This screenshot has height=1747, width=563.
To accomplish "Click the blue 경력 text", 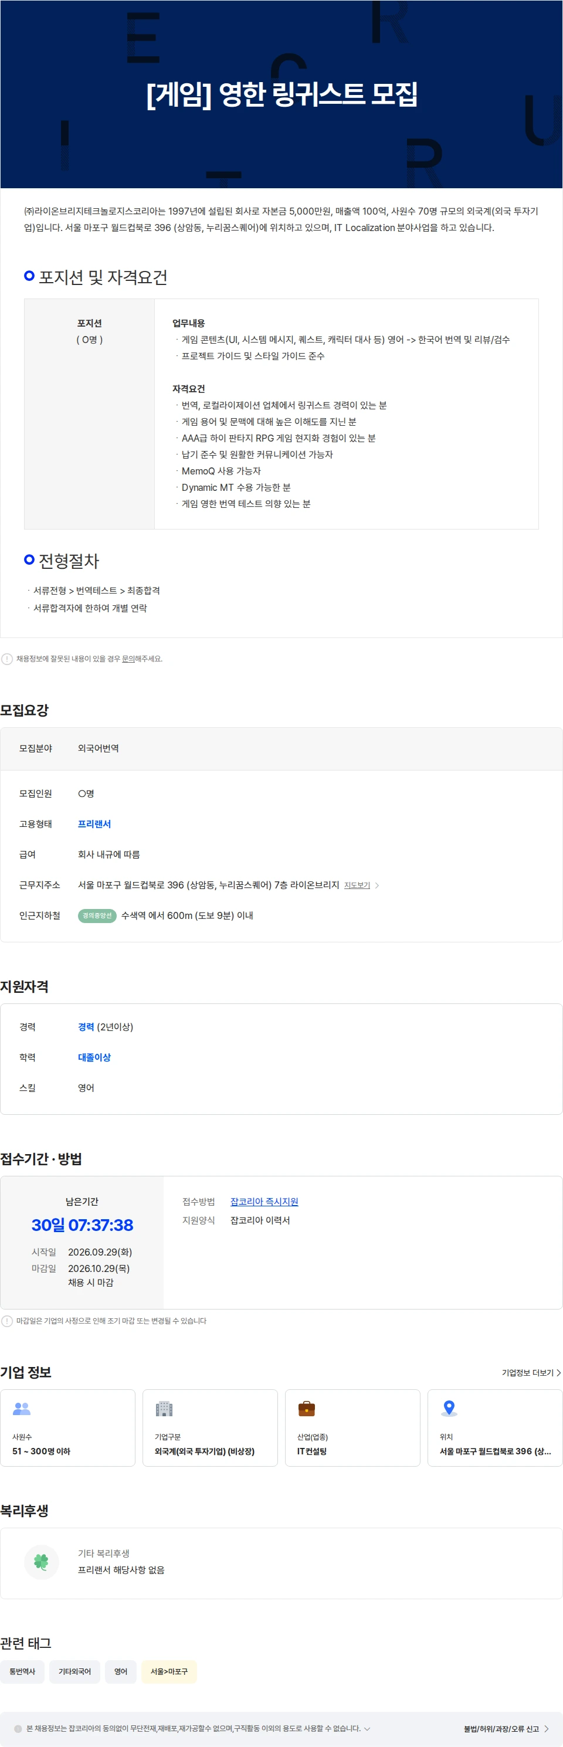I will (x=86, y=1027).
